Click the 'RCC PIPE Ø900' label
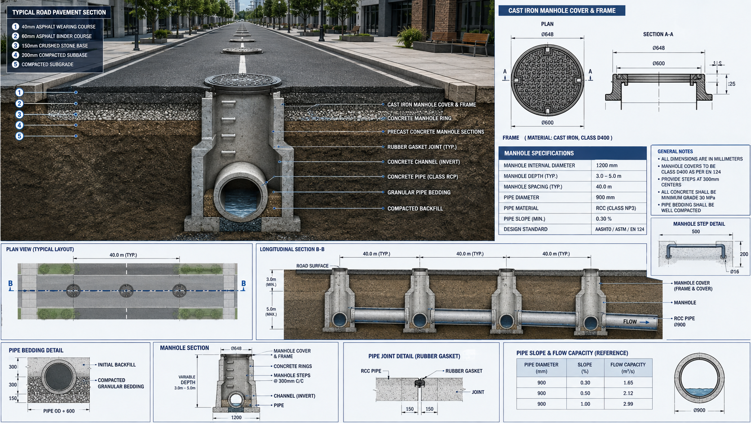751x423 pixels. 684,321
